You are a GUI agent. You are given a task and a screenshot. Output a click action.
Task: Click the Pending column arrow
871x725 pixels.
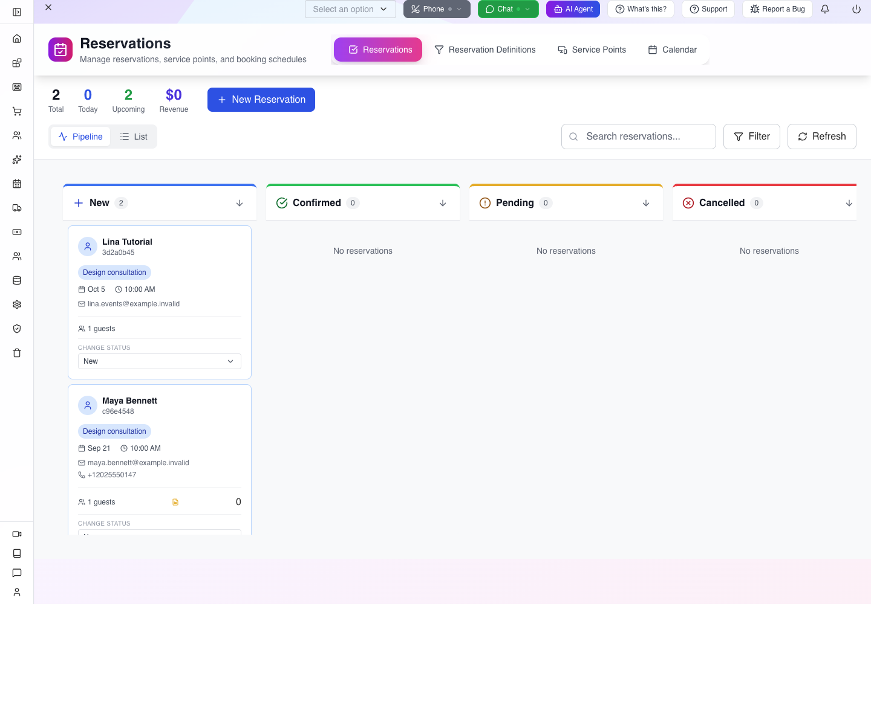(x=646, y=203)
